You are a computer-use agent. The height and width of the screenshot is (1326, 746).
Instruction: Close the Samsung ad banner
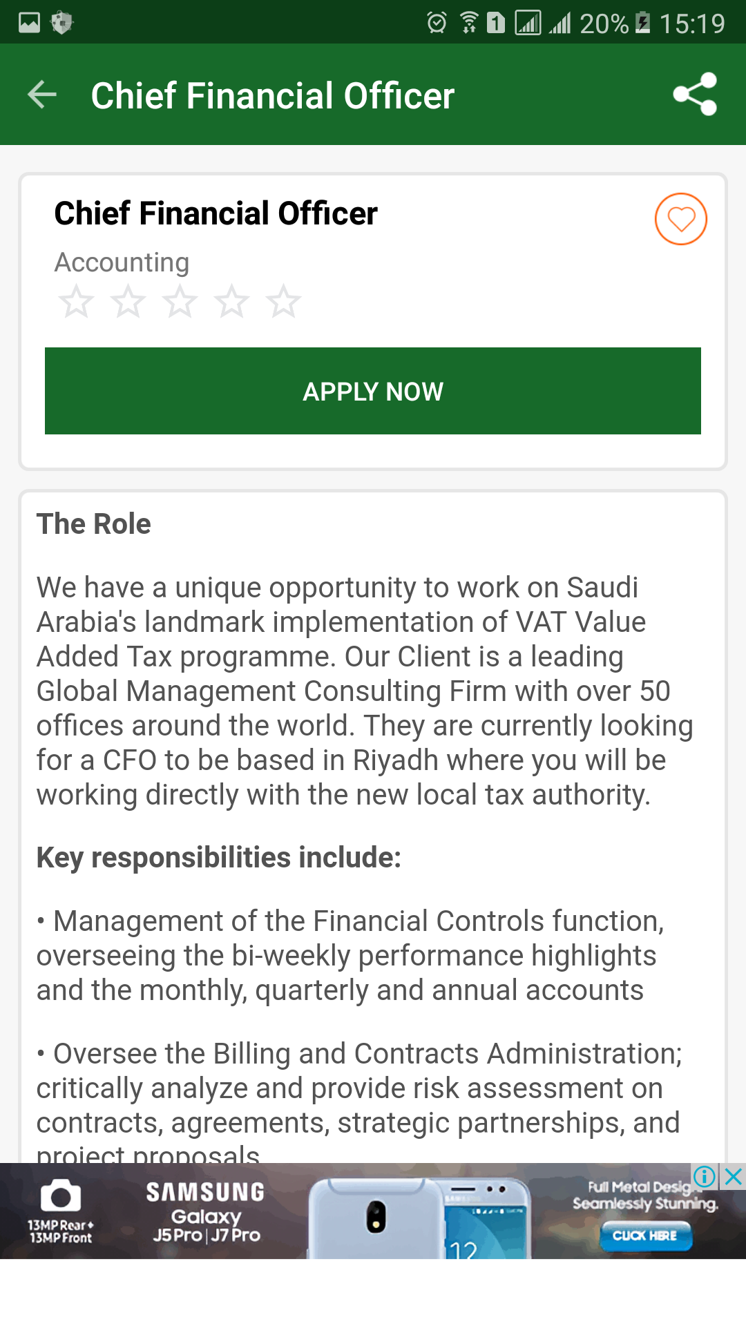[734, 1176]
